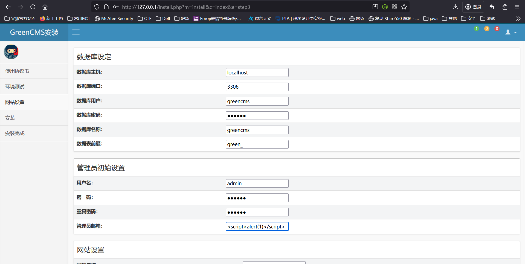525x264 pixels.
Task: Click the 管理员邮箱 input field
Action: [257, 227]
